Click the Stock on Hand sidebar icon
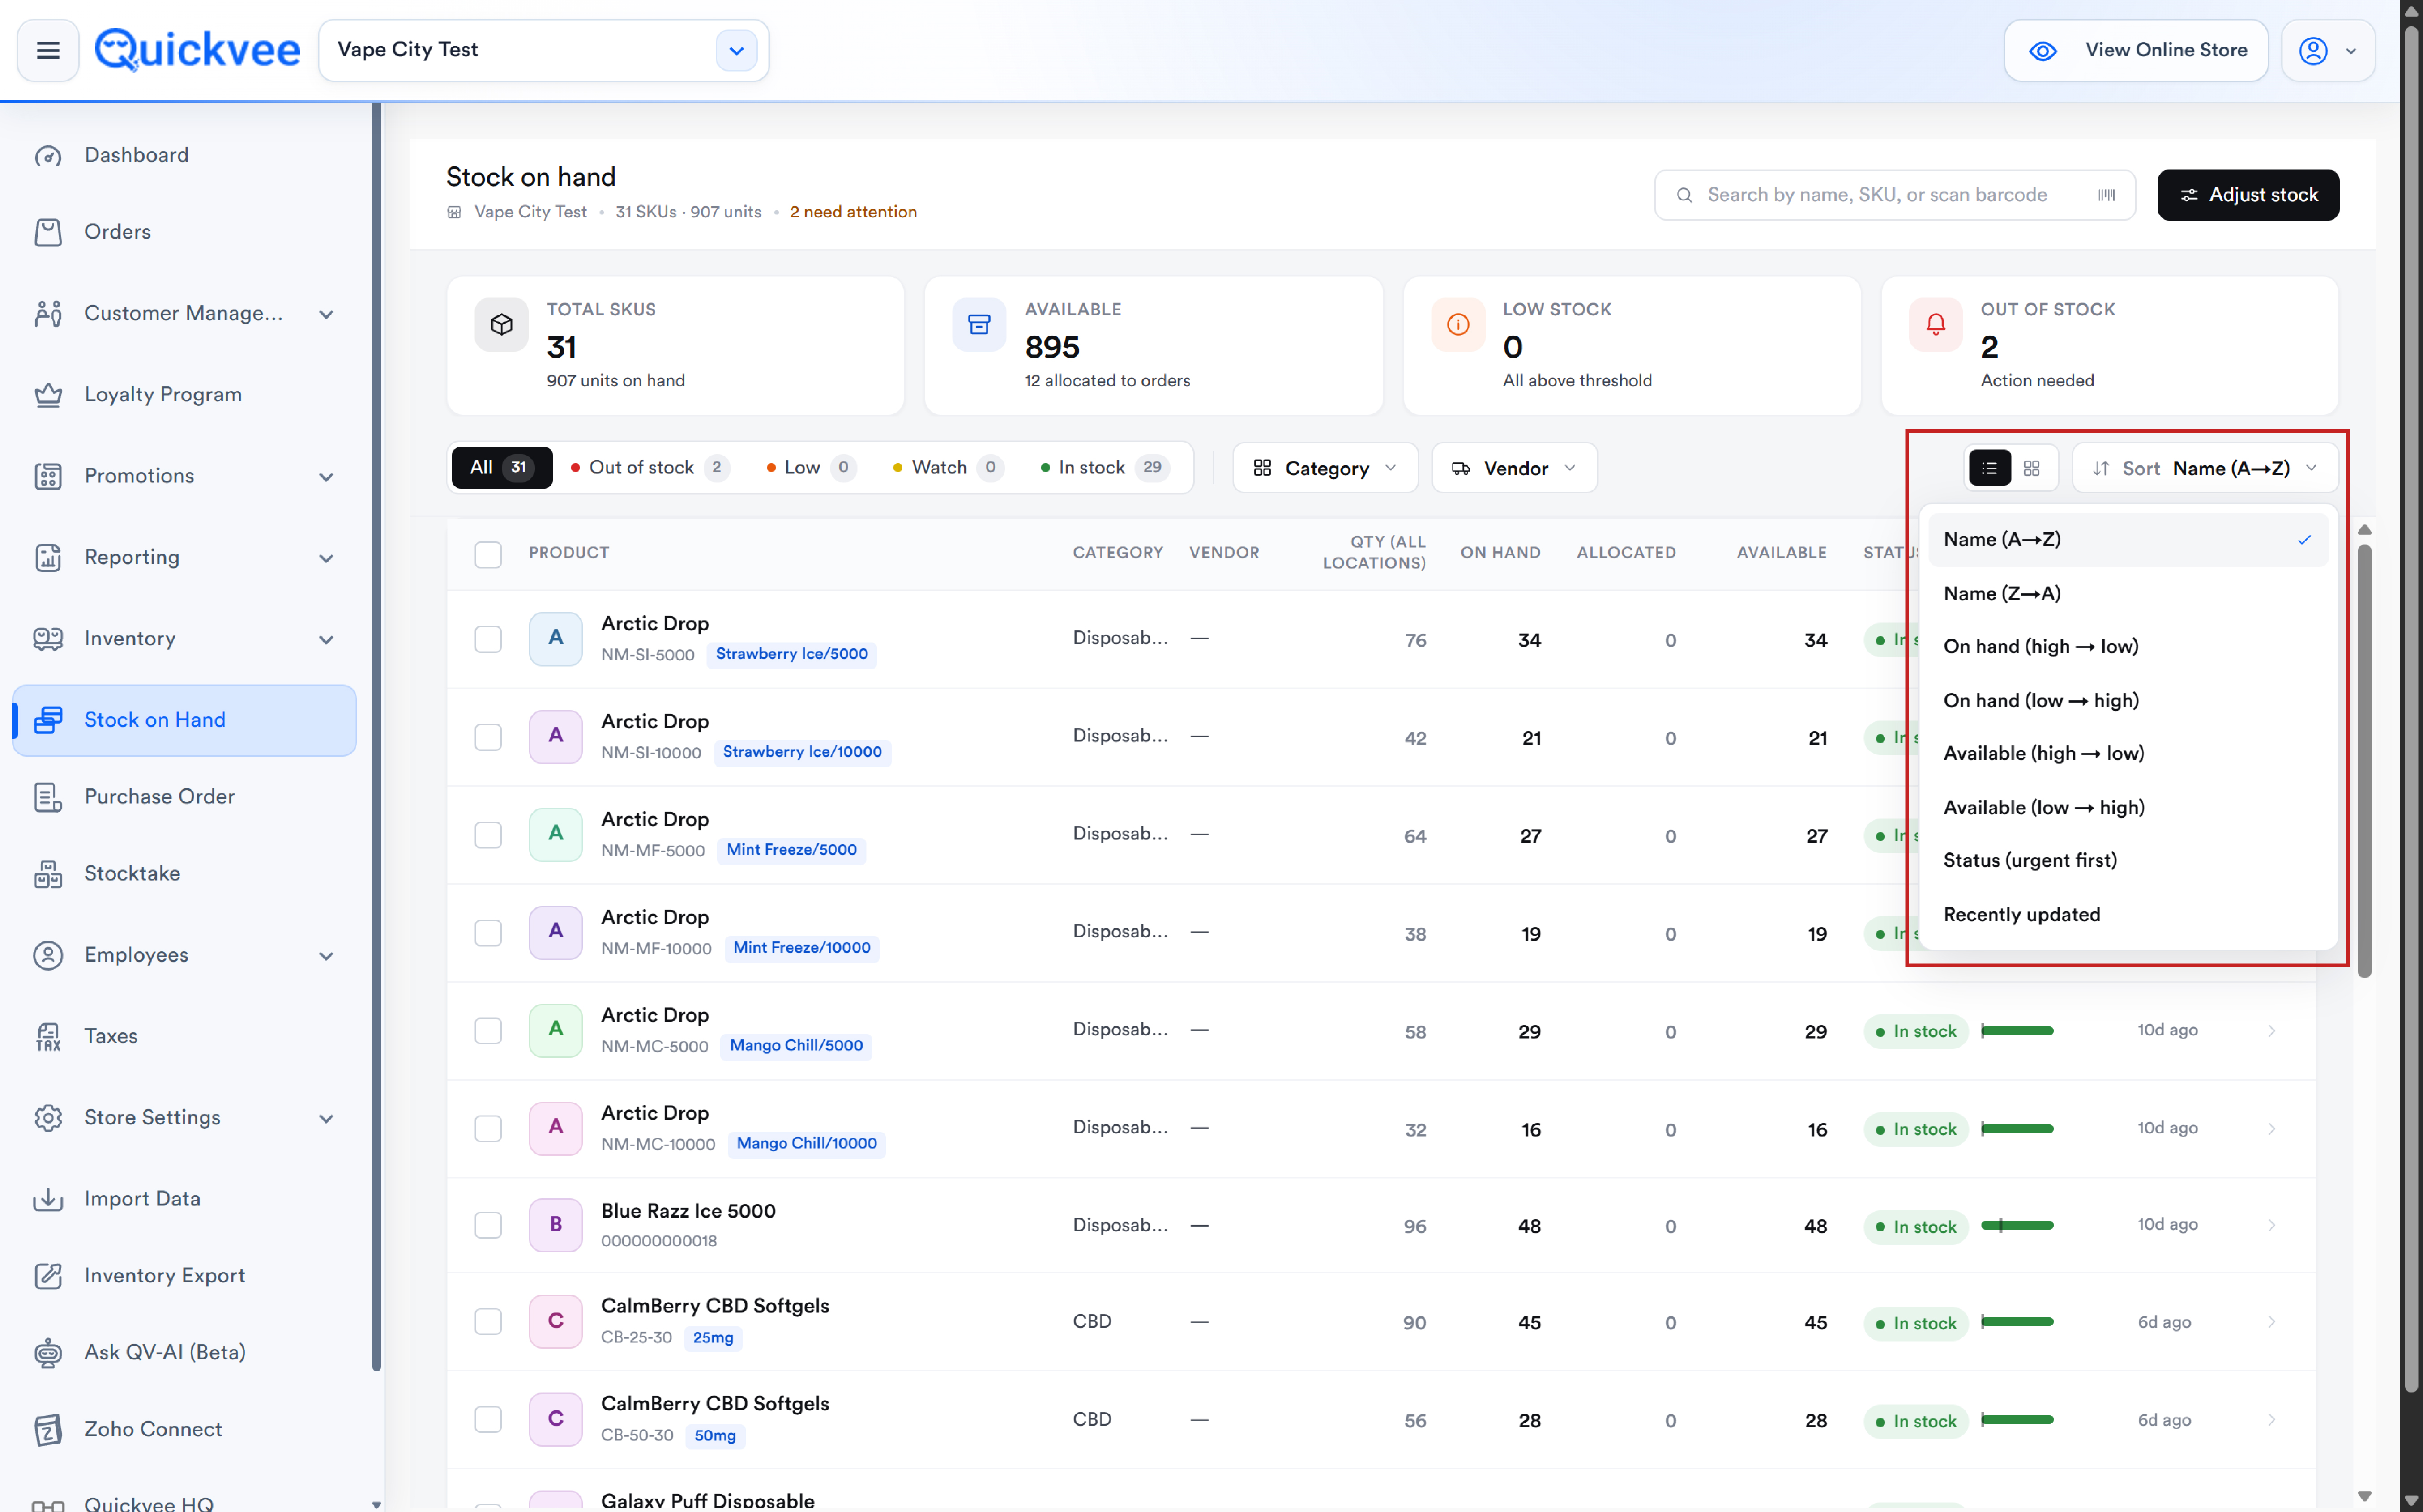 coord(48,720)
